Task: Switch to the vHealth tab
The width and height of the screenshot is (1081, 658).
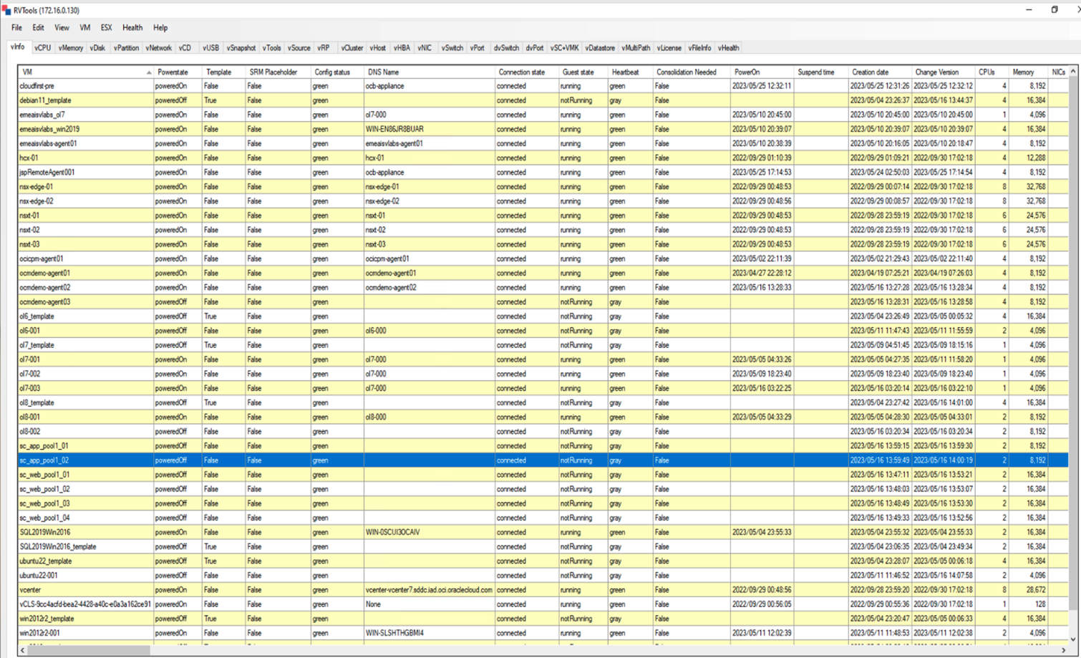Action: click(728, 48)
